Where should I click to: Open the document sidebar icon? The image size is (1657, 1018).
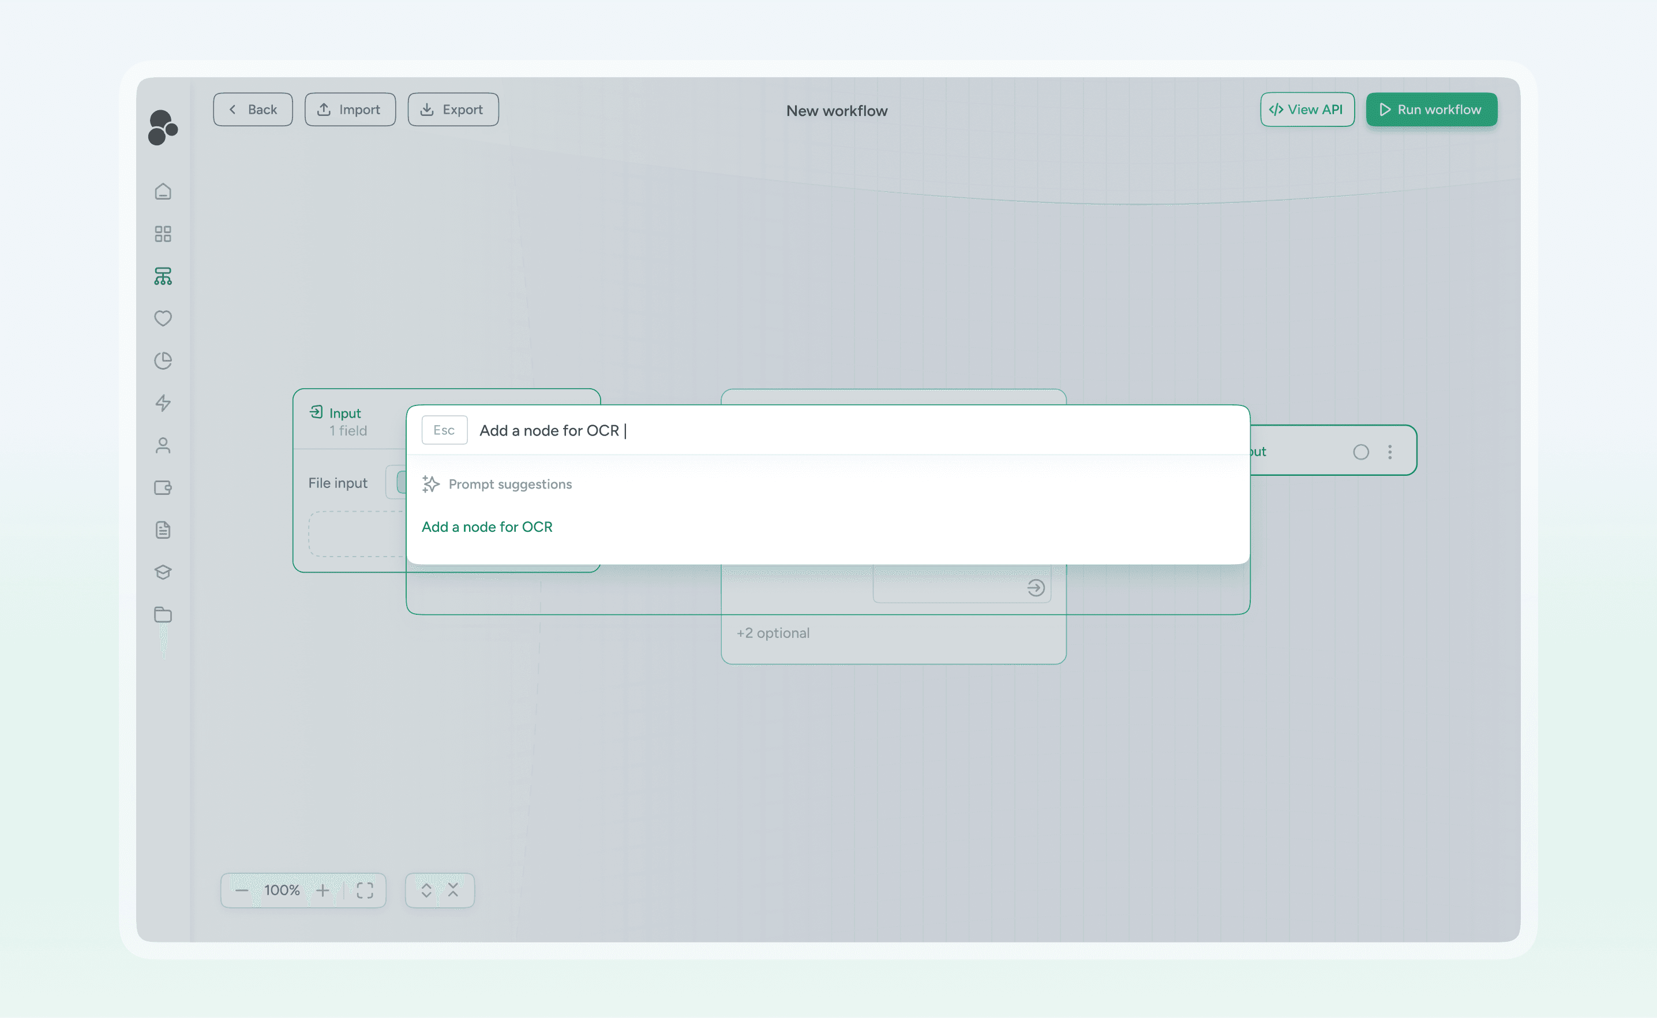[163, 530]
